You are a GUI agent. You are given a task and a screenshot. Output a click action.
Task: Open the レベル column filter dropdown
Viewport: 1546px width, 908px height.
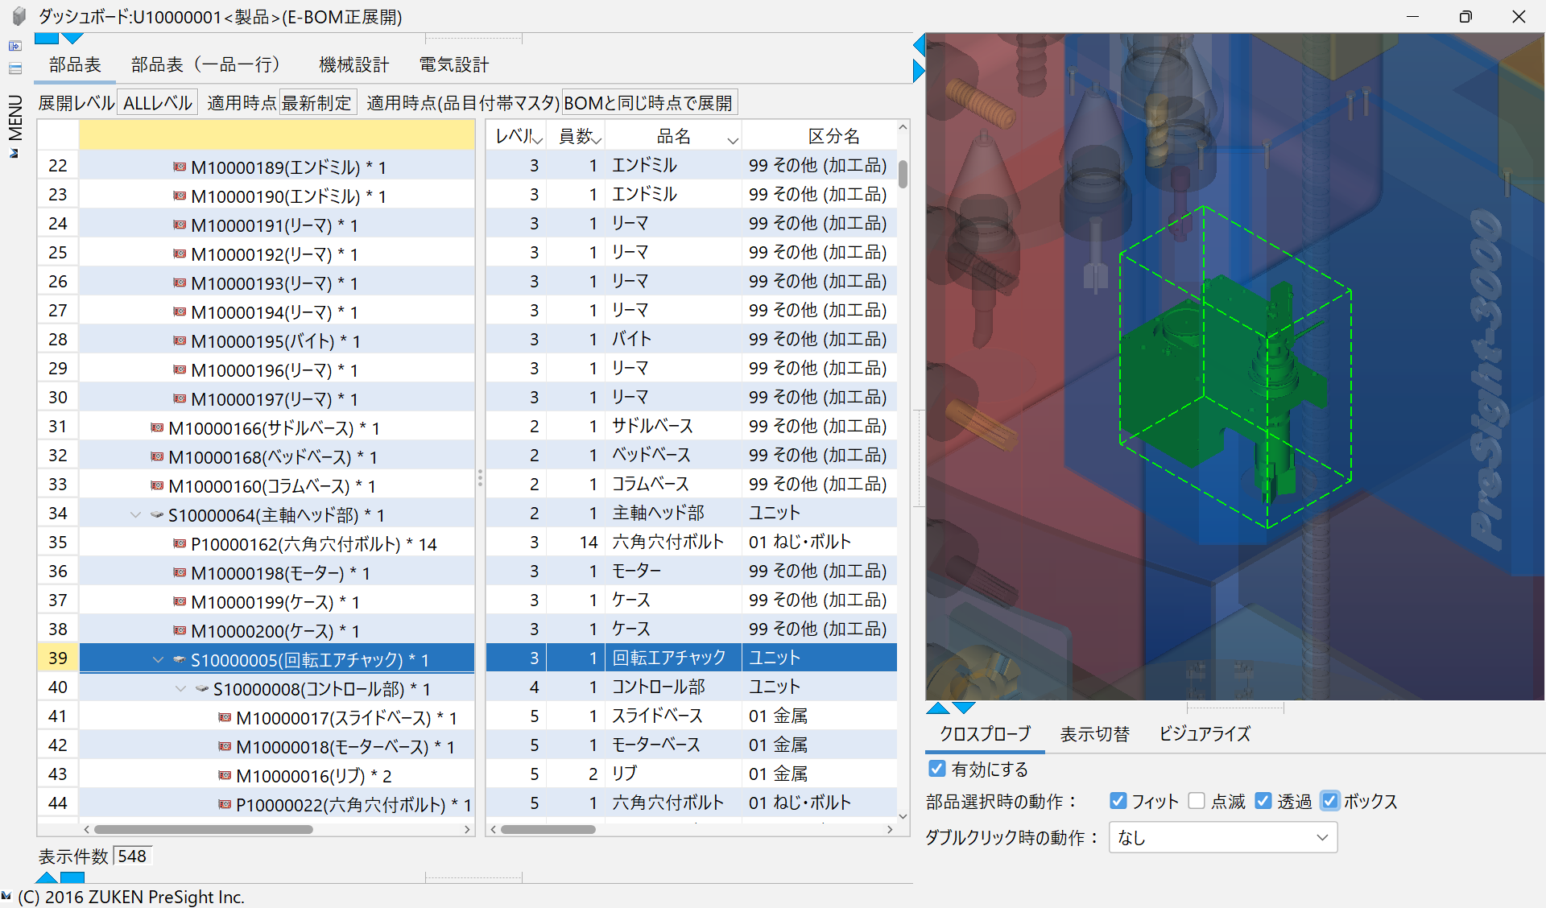539,140
